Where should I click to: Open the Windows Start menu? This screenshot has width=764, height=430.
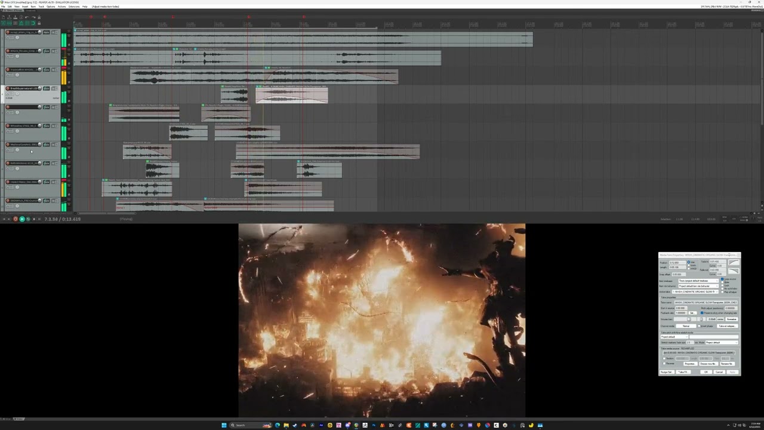click(224, 425)
